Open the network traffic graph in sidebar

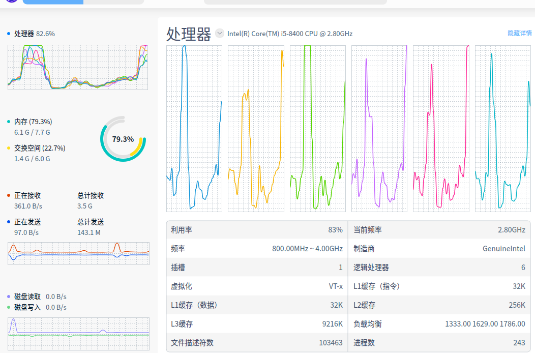coord(78,253)
